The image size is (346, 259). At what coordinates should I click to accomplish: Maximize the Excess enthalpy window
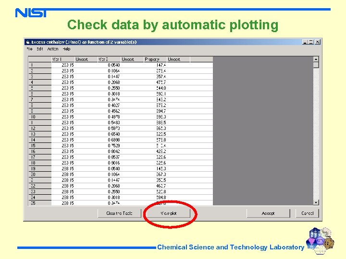(x=311, y=42)
